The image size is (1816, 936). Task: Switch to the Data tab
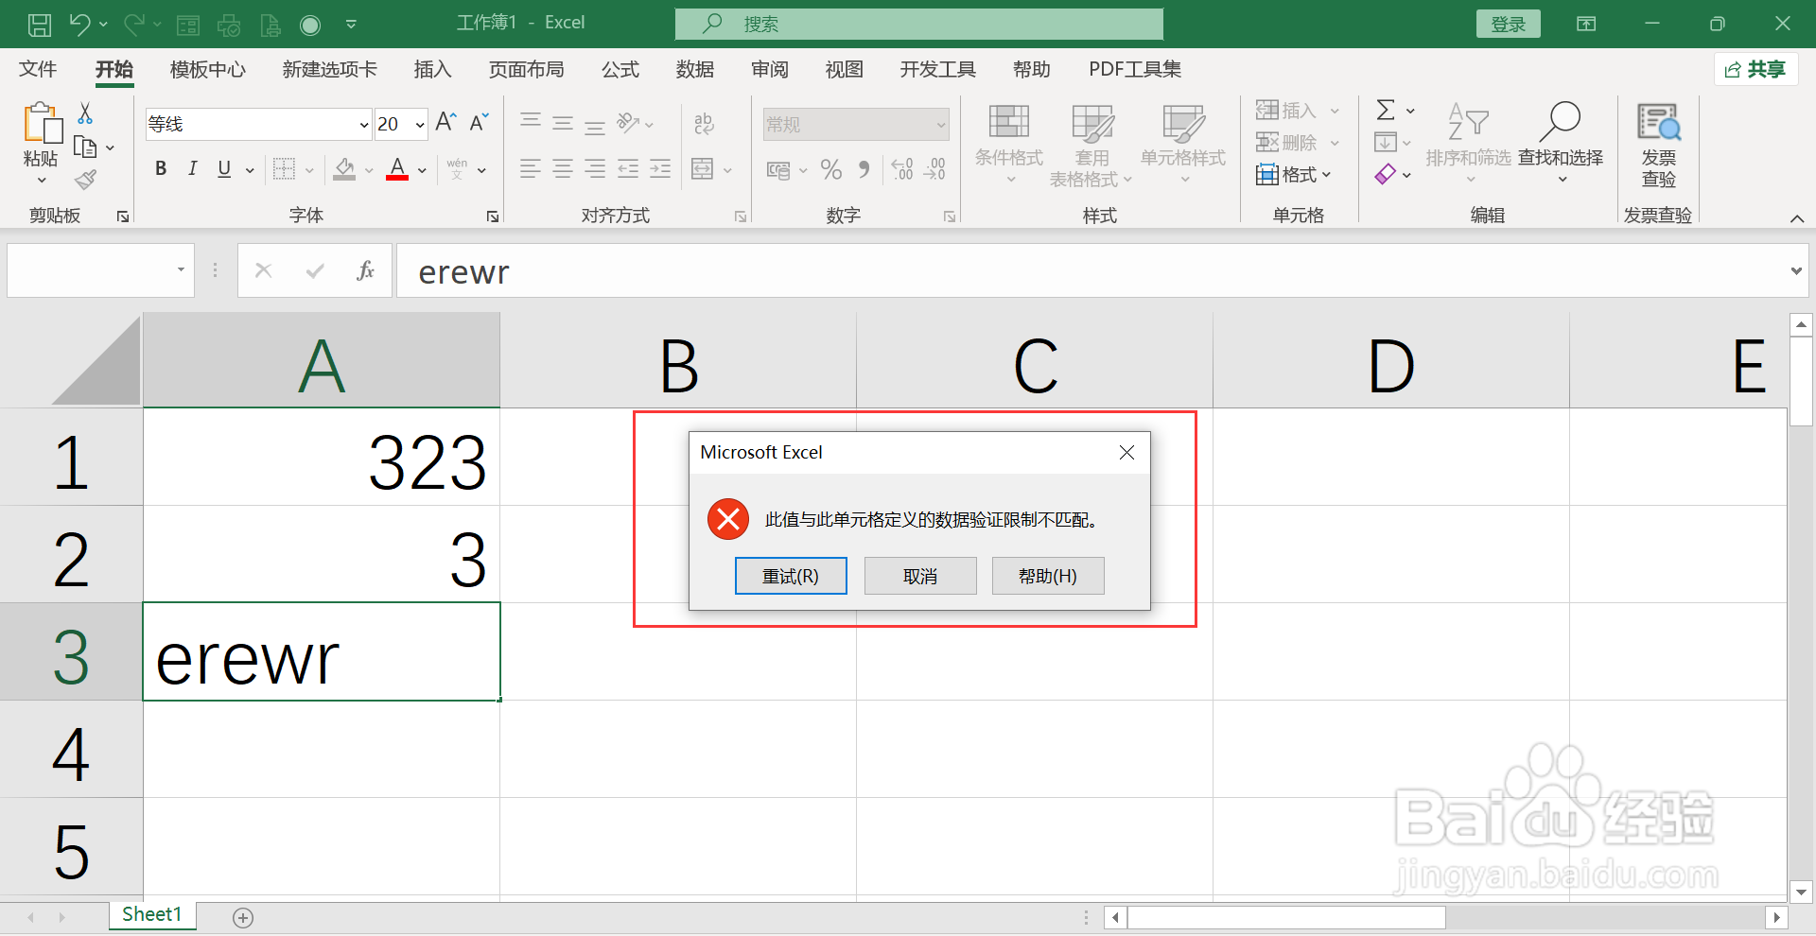point(695,70)
